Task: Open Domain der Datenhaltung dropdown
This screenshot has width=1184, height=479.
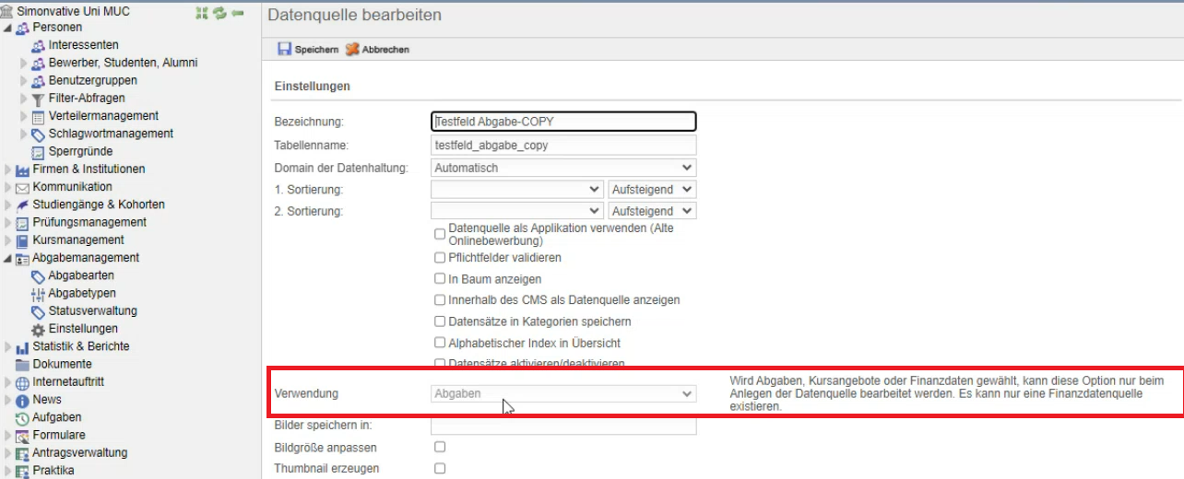Action: (563, 168)
